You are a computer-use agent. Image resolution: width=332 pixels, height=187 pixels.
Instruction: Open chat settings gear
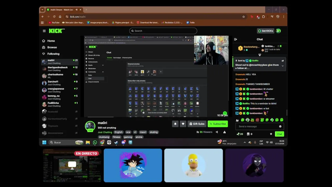pyautogui.click(x=271, y=134)
